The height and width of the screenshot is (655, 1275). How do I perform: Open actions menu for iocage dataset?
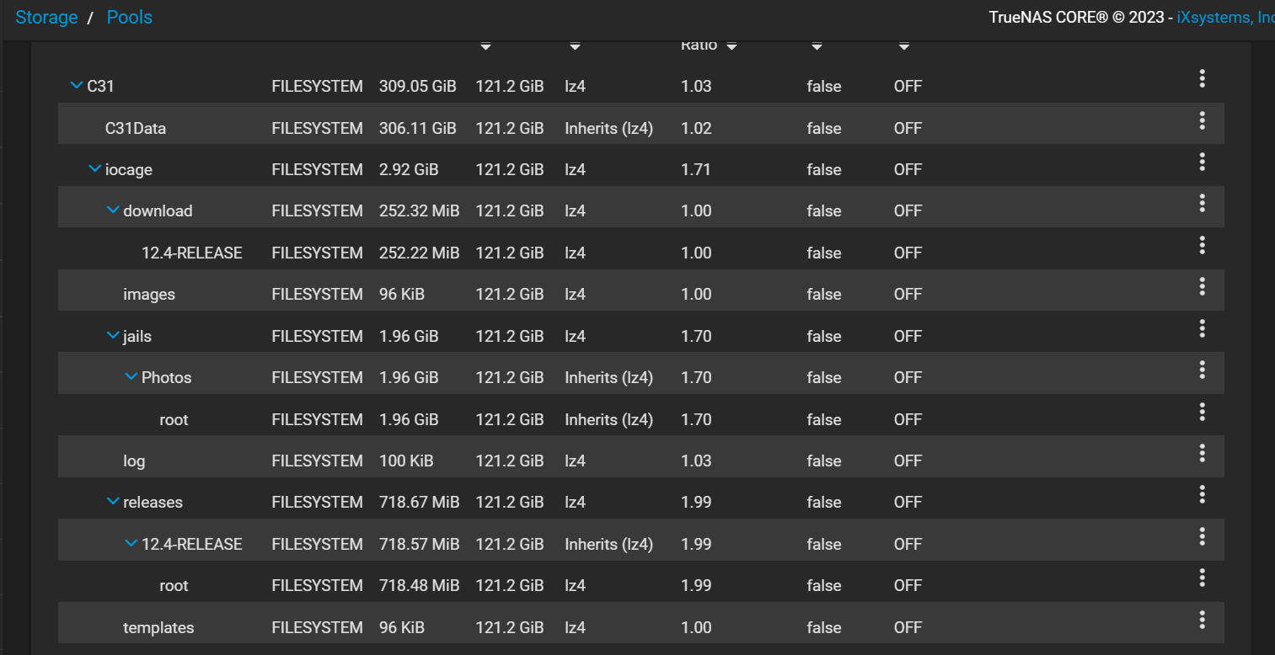coord(1202,162)
